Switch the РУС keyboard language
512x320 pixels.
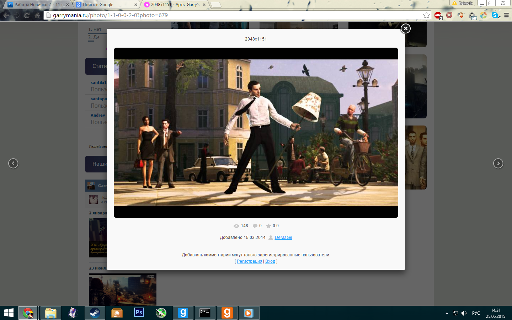pyautogui.click(x=476, y=313)
